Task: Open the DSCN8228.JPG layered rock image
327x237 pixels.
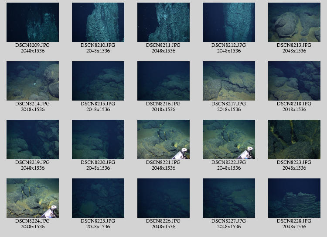Action: coord(294,198)
